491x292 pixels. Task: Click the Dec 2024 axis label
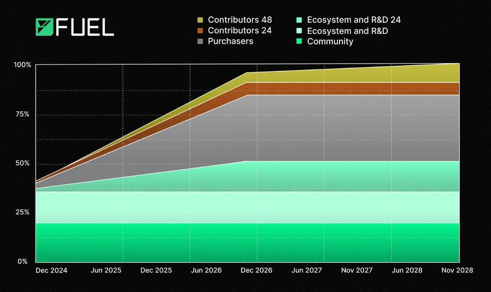[52, 270]
